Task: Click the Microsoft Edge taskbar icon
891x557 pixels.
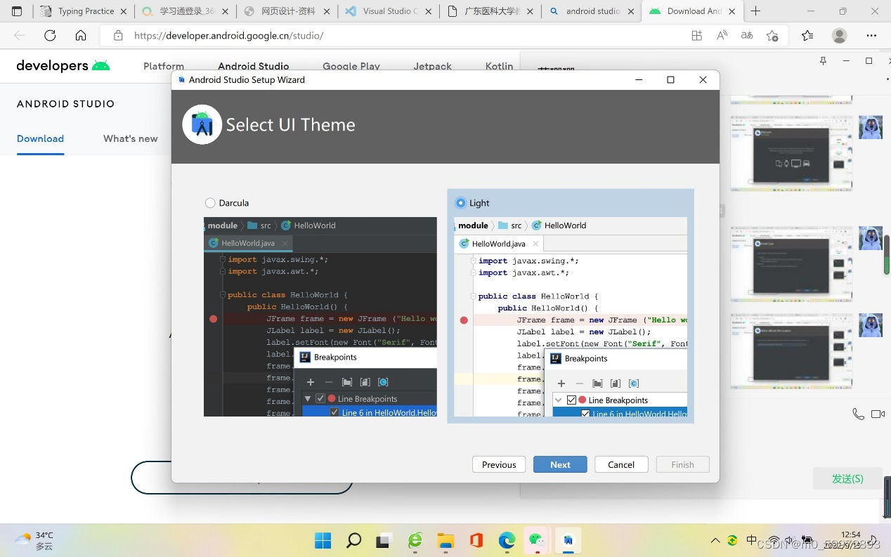Action: click(x=506, y=541)
